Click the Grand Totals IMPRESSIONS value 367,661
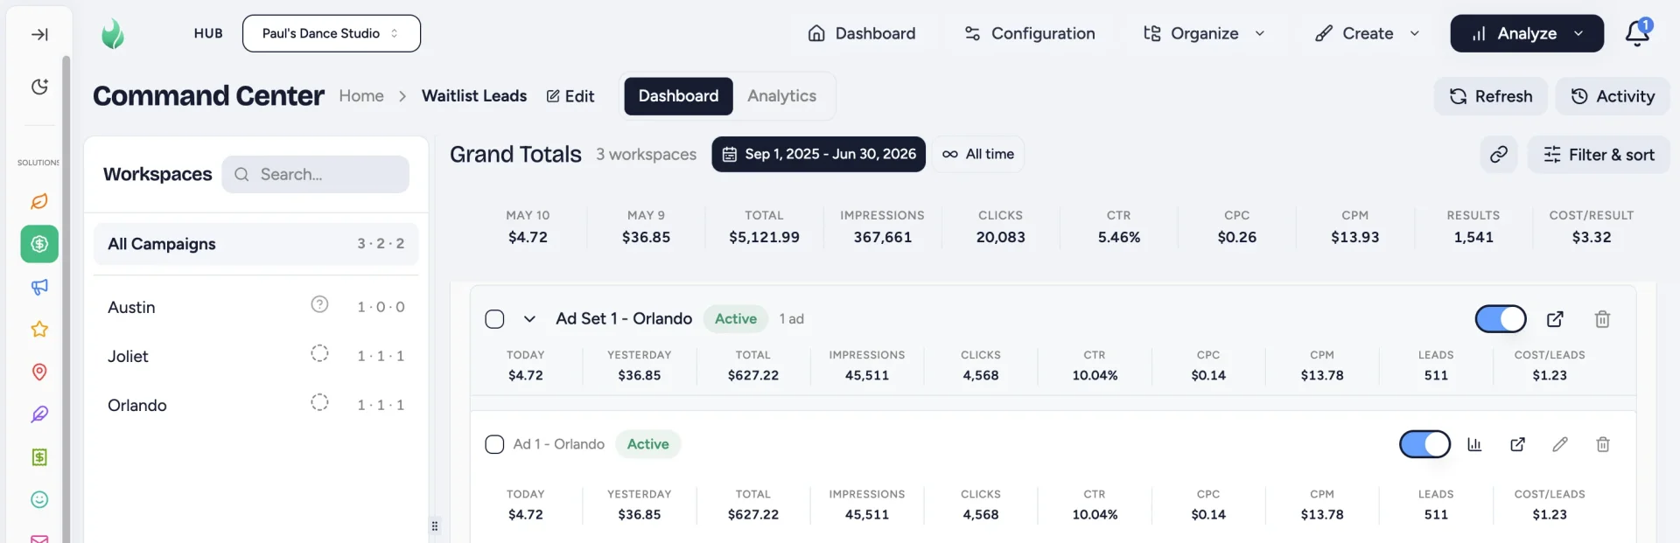 point(883,237)
